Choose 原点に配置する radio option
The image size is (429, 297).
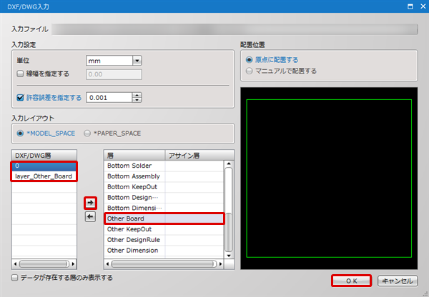coord(249,59)
